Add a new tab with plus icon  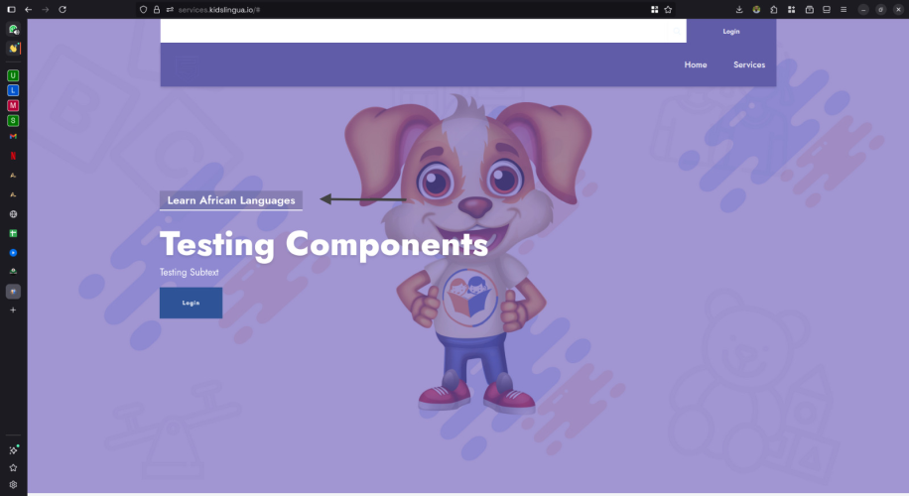(x=13, y=310)
